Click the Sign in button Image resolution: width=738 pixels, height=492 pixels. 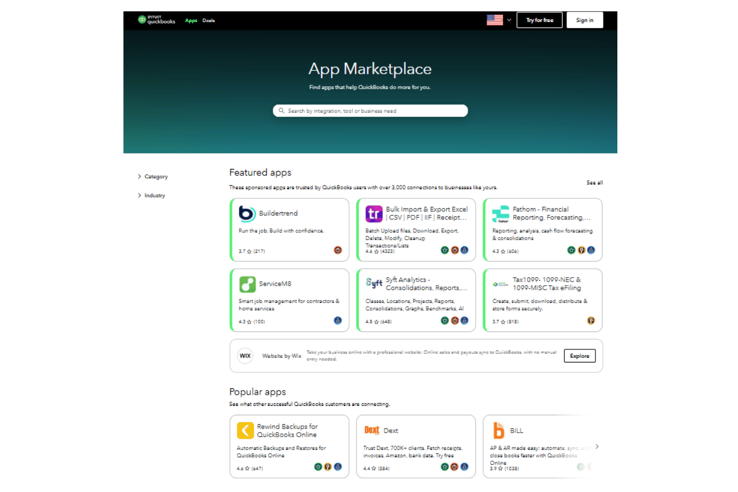pyautogui.click(x=584, y=20)
